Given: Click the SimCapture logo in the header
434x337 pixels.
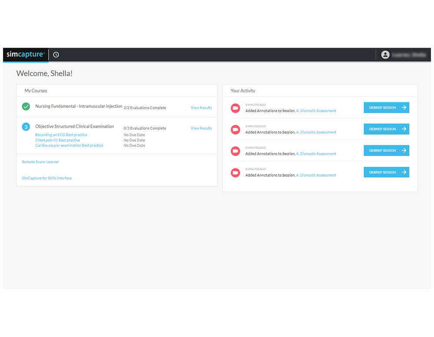Looking at the screenshot, I should 26,55.
